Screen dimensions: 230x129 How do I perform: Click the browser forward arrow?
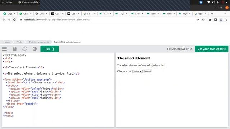pyautogui.click(x=9, y=20)
